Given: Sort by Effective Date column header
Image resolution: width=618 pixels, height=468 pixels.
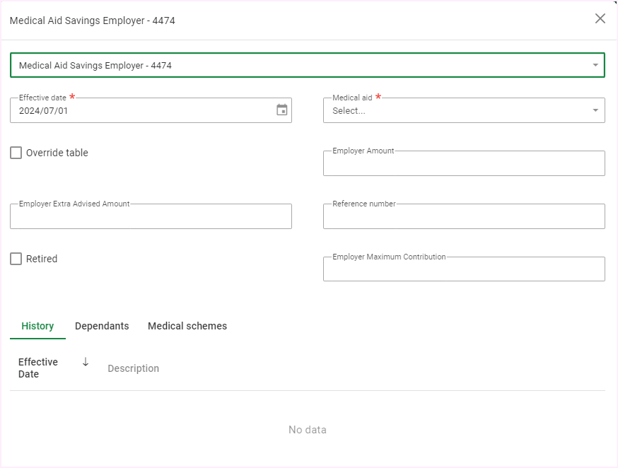Looking at the screenshot, I should [38, 368].
